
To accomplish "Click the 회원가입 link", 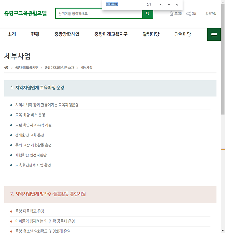I will click(211, 14).
